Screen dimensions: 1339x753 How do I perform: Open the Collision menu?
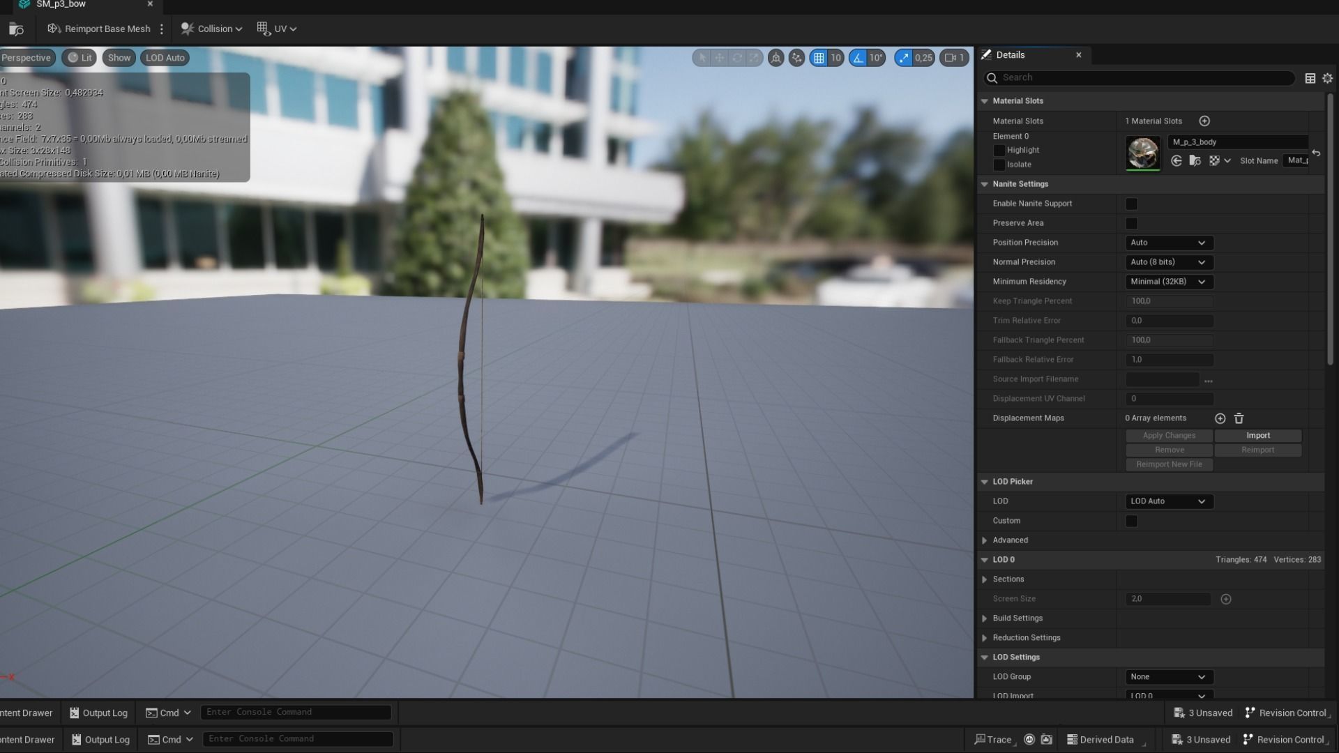click(211, 29)
